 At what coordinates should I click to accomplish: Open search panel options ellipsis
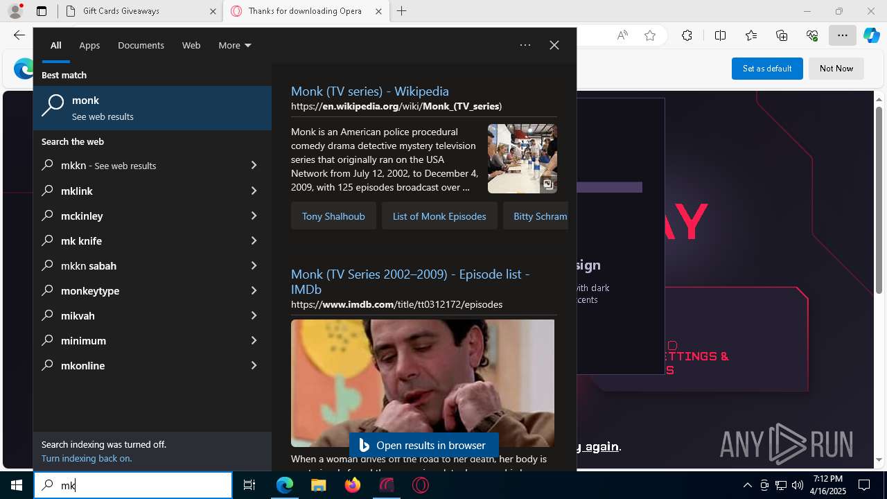525,45
